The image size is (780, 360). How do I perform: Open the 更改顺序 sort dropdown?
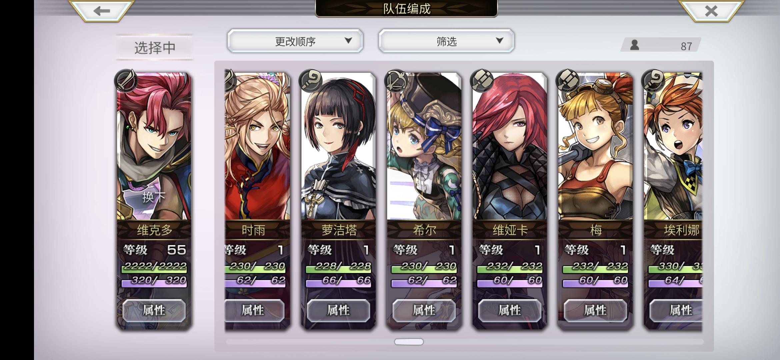point(295,41)
